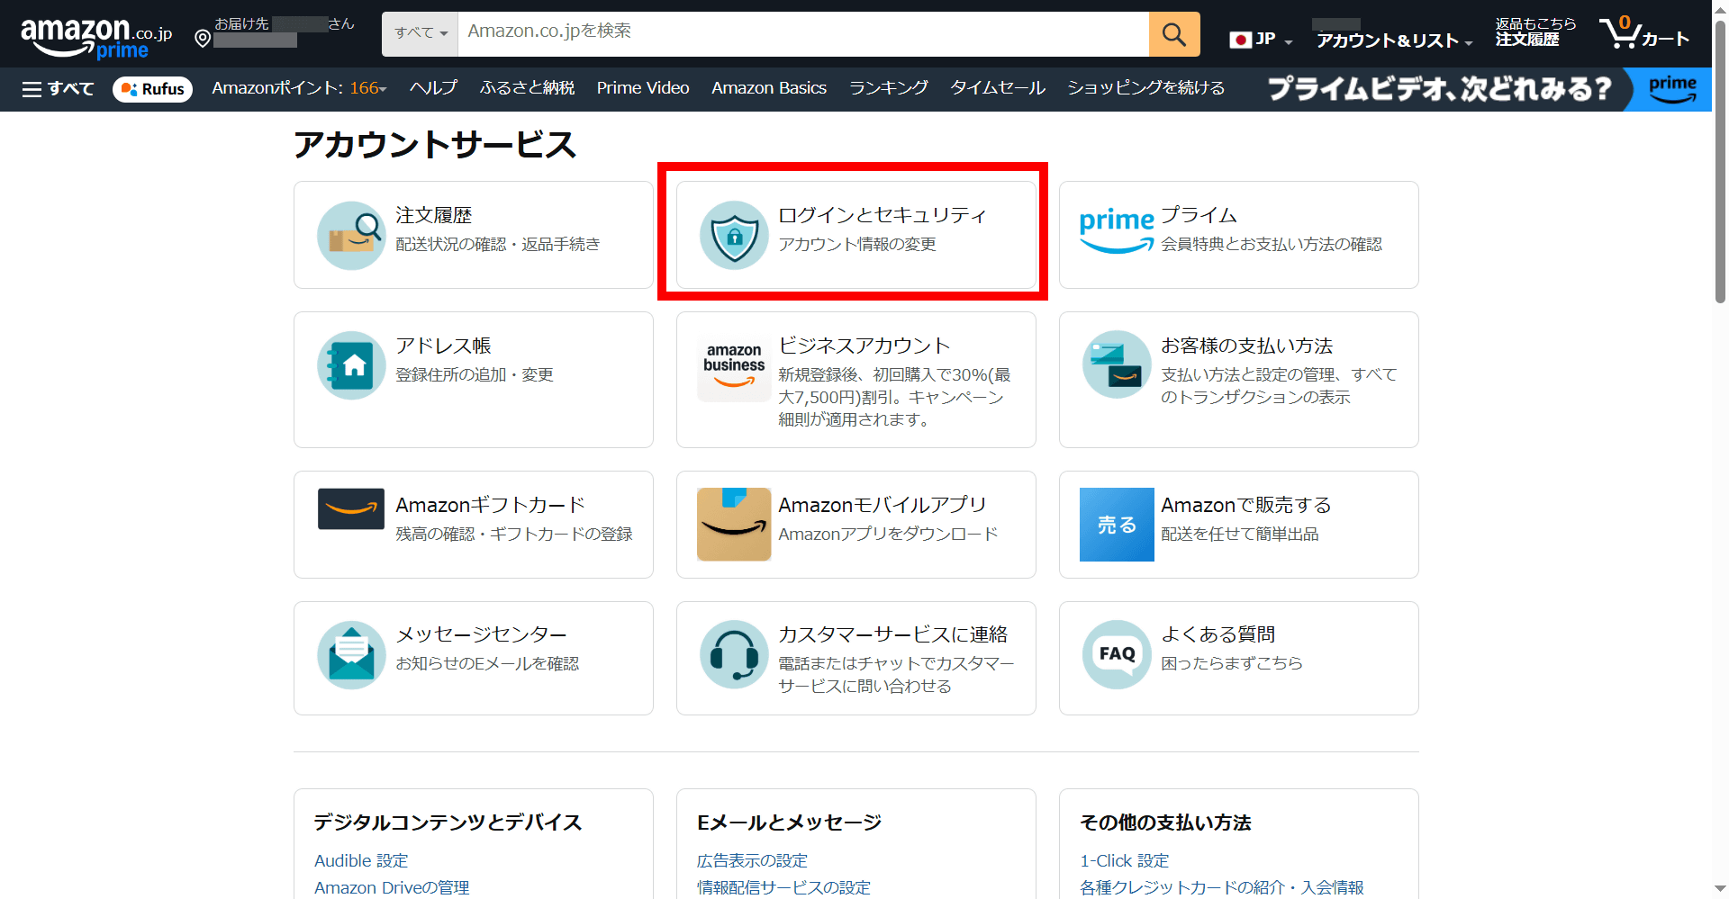Screen dimensions: 1729x899
Task: Click the ログインとセキュリティ shield icon
Action: point(734,235)
